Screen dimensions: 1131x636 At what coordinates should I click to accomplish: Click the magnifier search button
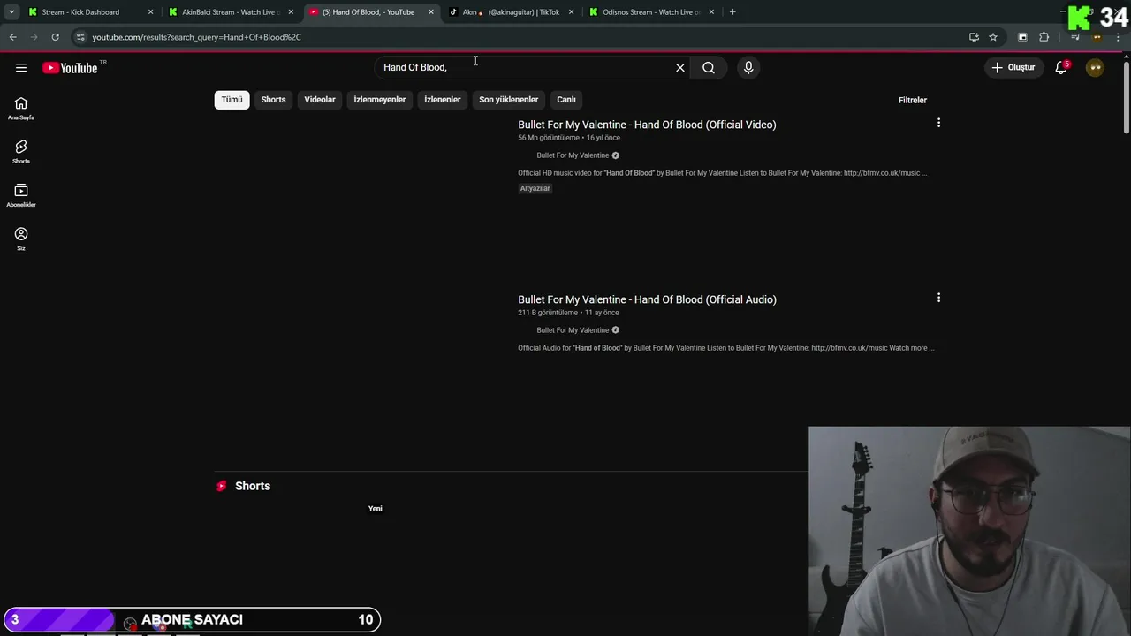709,67
